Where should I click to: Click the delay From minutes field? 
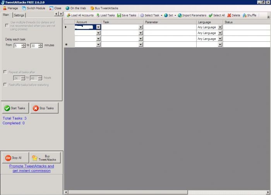point(18,46)
